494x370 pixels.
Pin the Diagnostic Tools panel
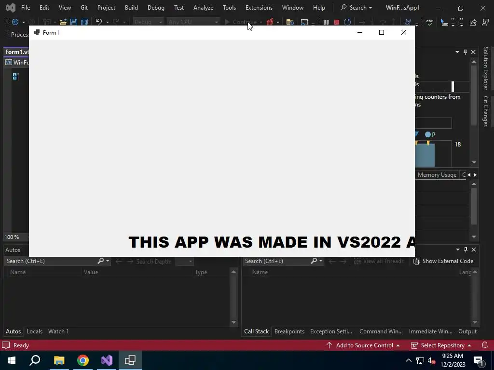coord(466,52)
